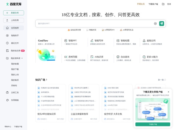Click 换一换 refresh link
This screenshot has width=174, height=130.
(162, 80)
